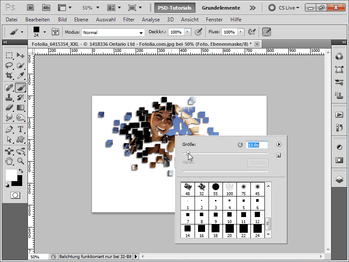Open the Datei menu

tap(12, 20)
